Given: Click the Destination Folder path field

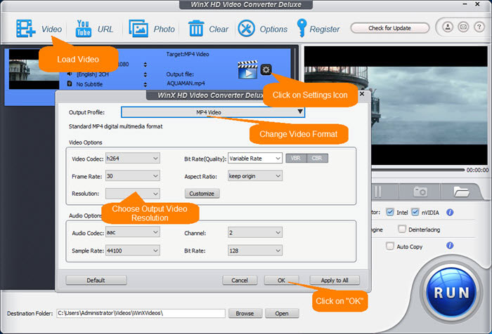Looking at the screenshot, I should [141, 313].
